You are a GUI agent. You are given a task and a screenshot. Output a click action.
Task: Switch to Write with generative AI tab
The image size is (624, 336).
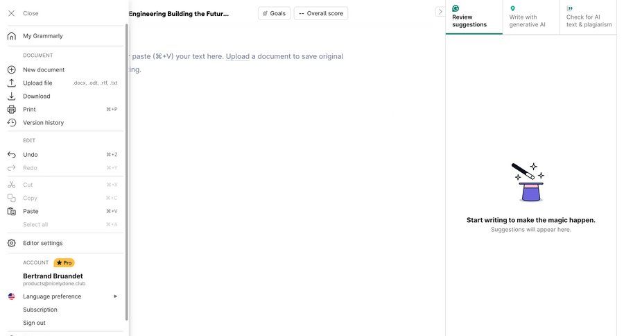coord(531,17)
